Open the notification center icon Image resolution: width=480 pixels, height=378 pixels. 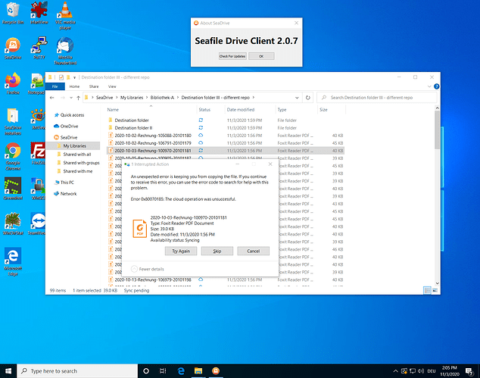[469, 371]
